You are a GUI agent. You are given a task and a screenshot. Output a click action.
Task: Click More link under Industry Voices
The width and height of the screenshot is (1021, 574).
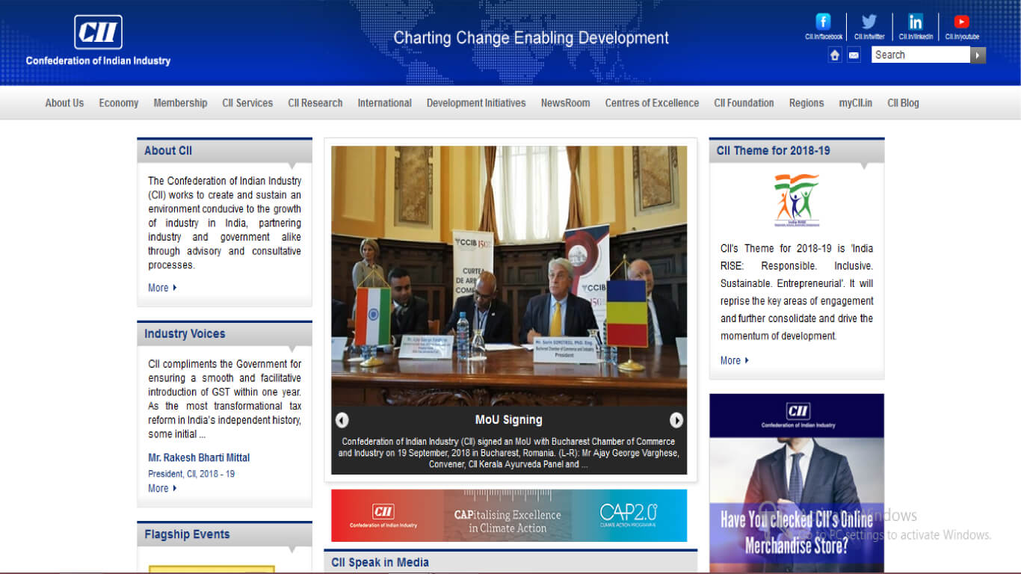coord(162,488)
